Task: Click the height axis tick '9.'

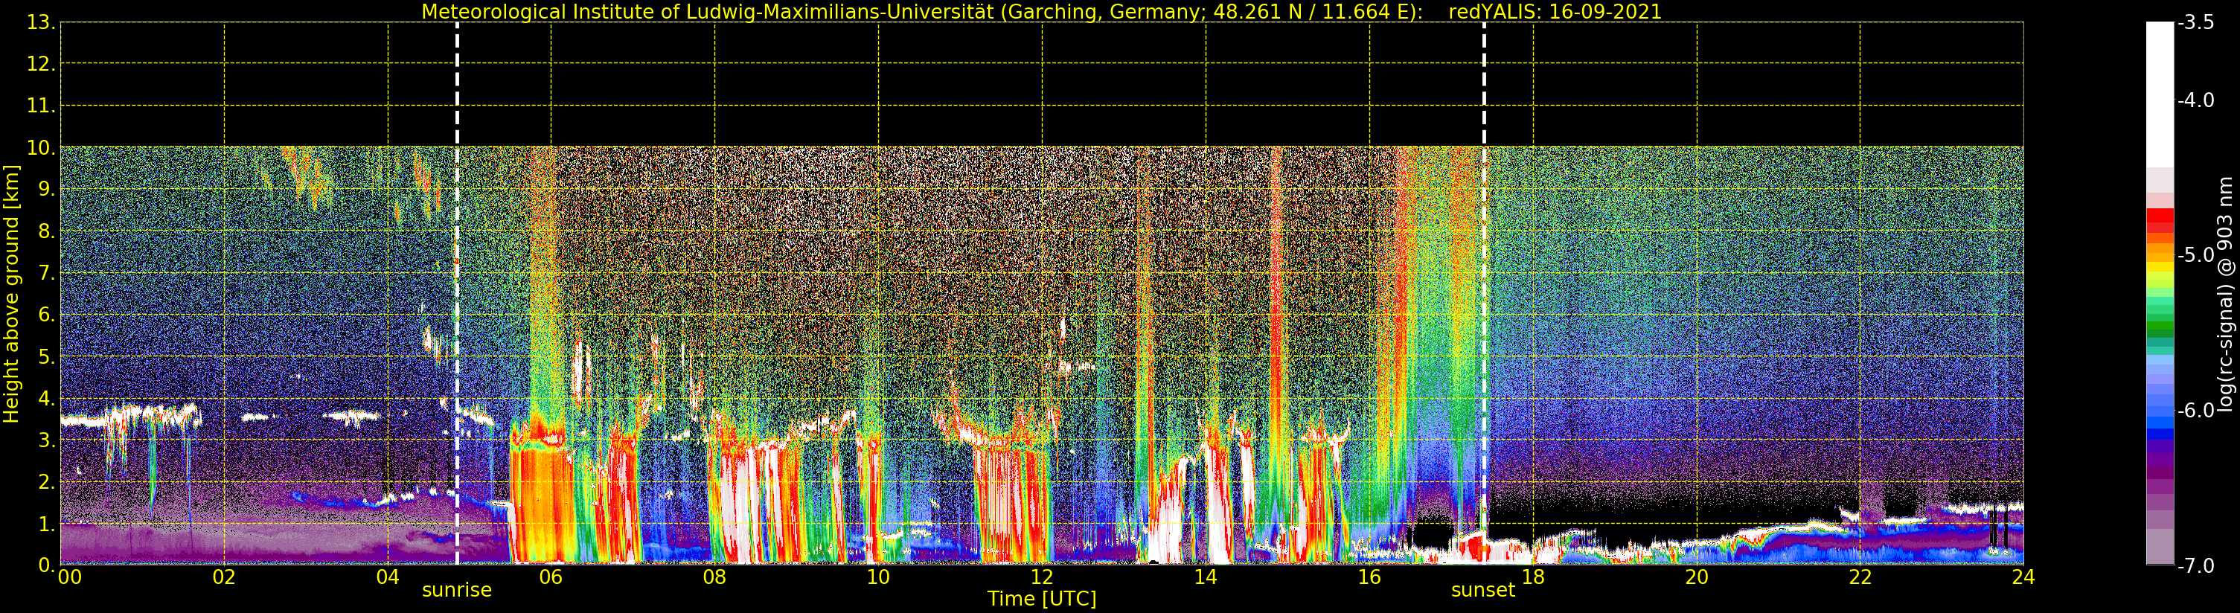Action: 47,190
